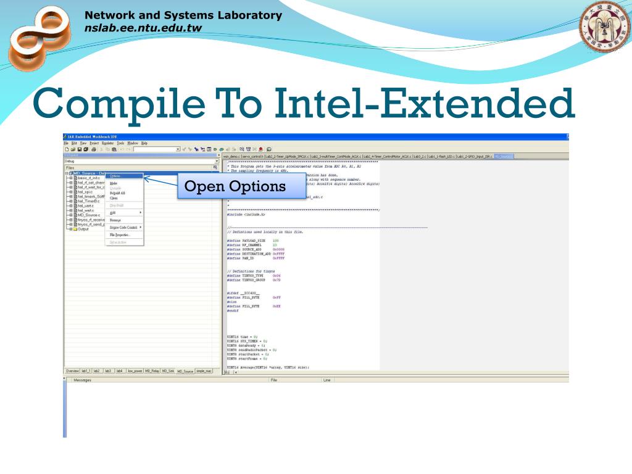Click the Line column header in messages pane
Screen dimensions: 632x474
pyautogui.click(x=326, y=380)
